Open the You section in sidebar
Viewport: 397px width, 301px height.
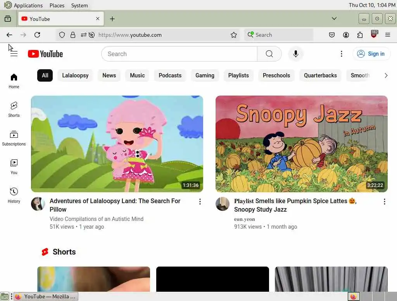(14, 167)
